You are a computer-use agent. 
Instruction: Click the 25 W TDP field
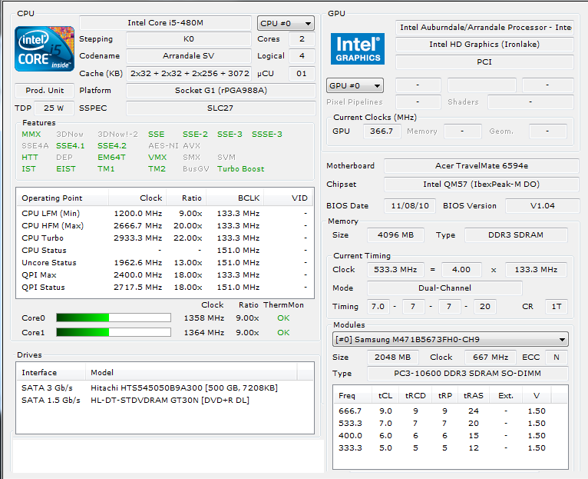point(54,108)
